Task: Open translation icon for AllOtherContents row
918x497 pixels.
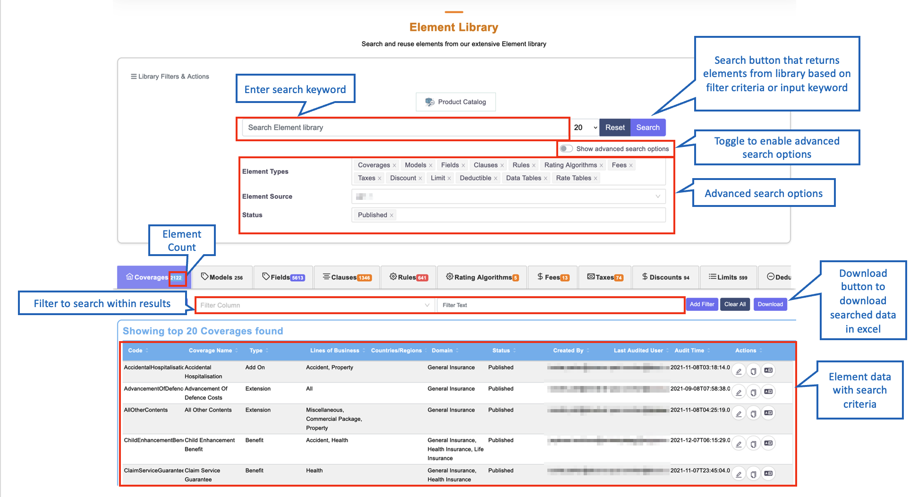Action: [x=768, y=413]
